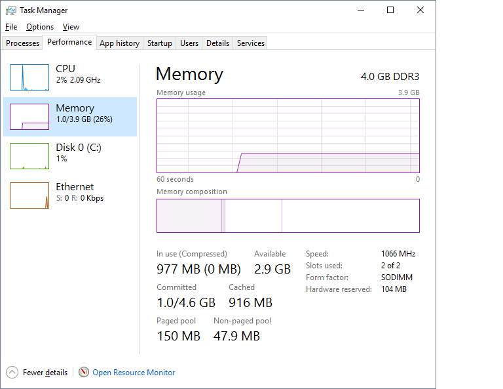
Task: Click the Memory composition bar
Action: click(288, 216)
